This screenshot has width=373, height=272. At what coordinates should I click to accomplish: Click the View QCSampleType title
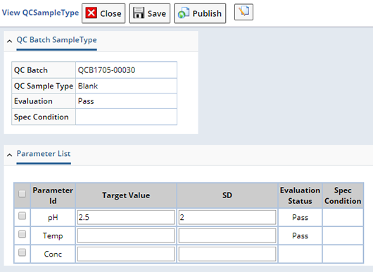[40, 13]
